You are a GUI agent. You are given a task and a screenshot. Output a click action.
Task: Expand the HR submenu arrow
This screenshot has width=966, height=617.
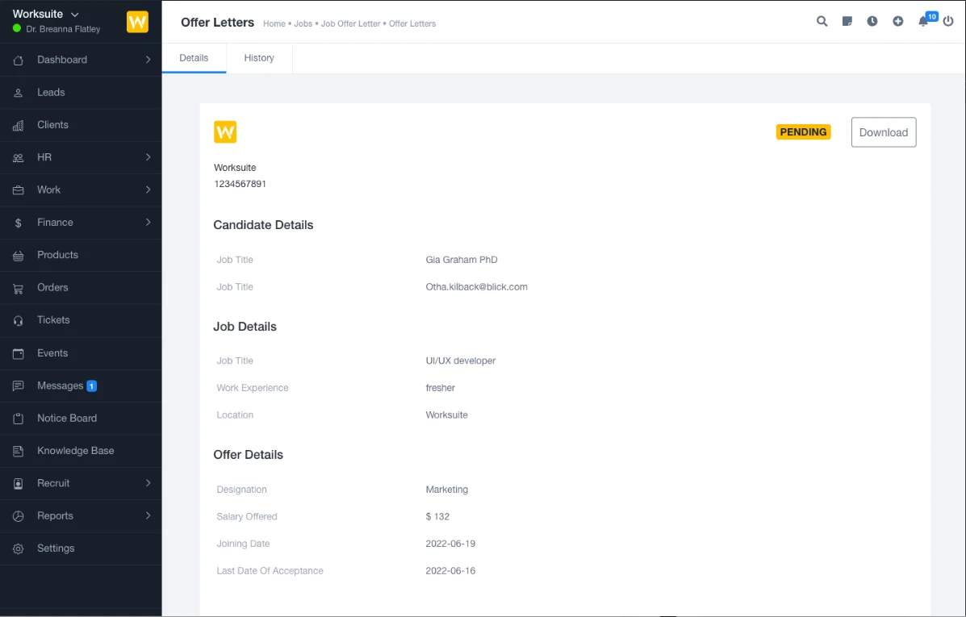(x=148, y=157)
